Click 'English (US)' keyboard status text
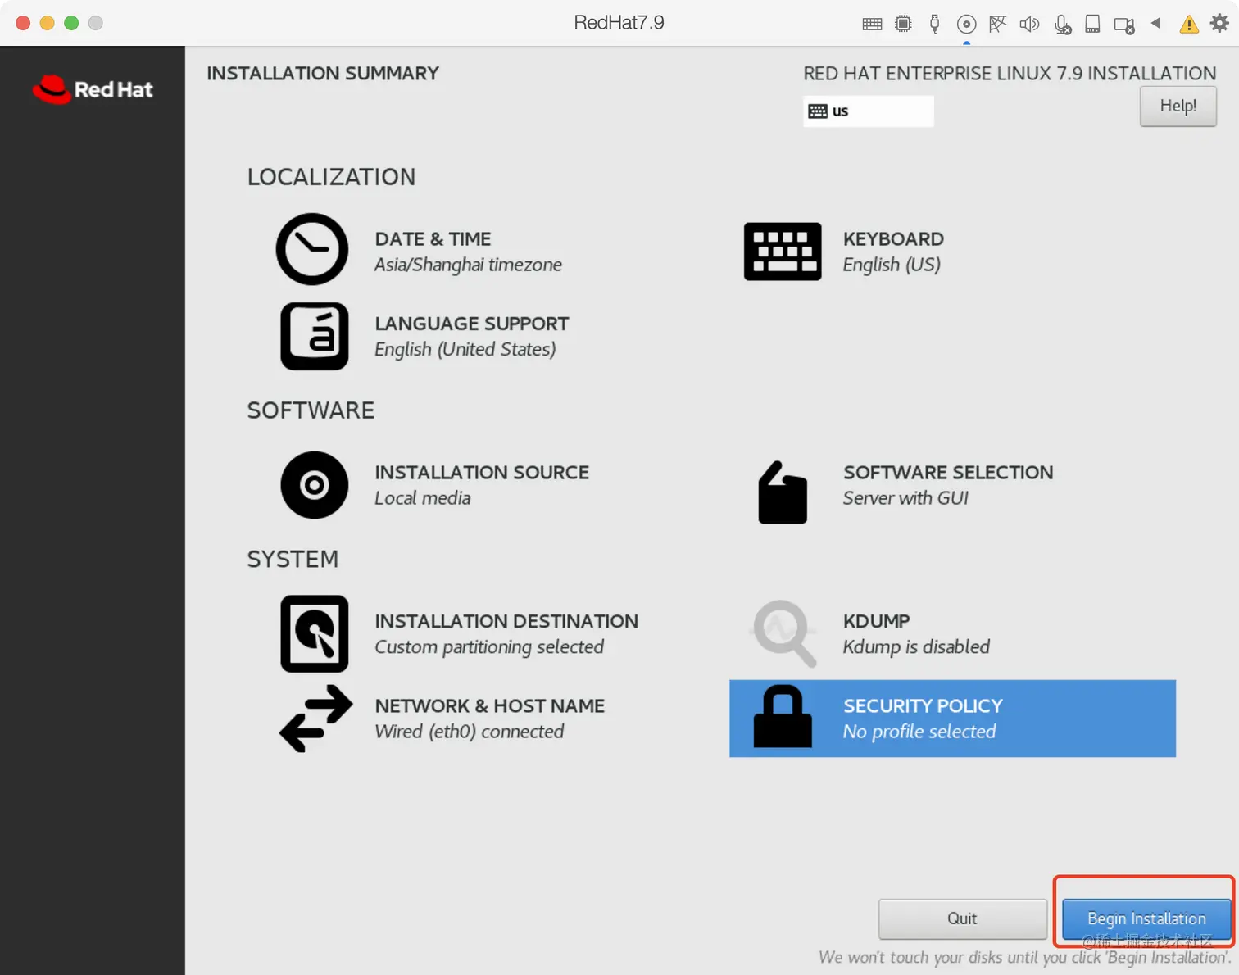The image size is (1239, 975). click(x=892, y=265)
